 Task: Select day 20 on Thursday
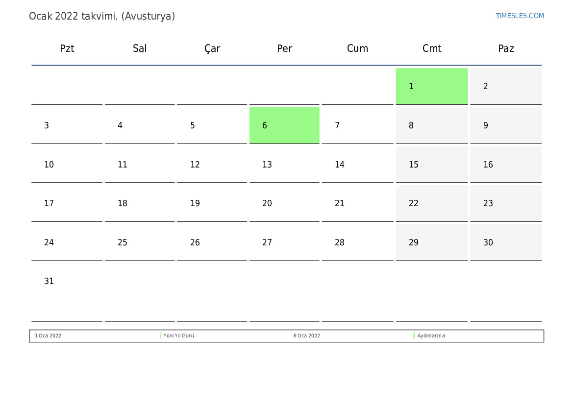click(x=267, y=203)
